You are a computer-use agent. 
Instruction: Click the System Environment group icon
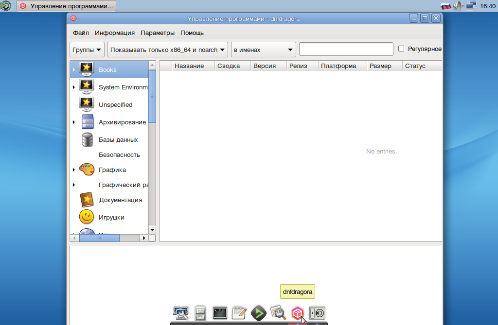coord(87,87)
